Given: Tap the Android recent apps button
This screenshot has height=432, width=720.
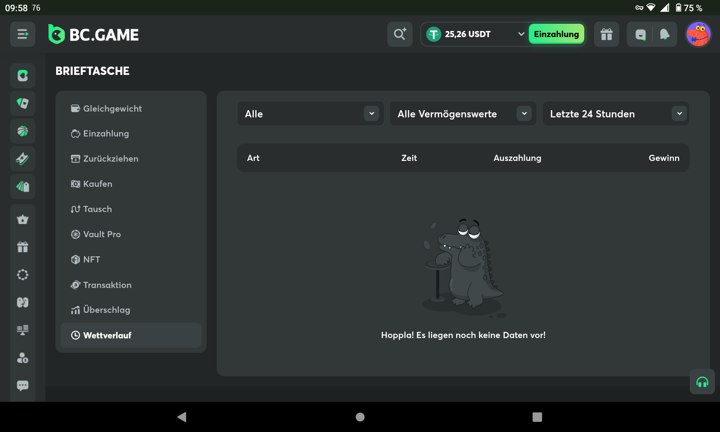Looking at the screenshot, I should [537, 417].
